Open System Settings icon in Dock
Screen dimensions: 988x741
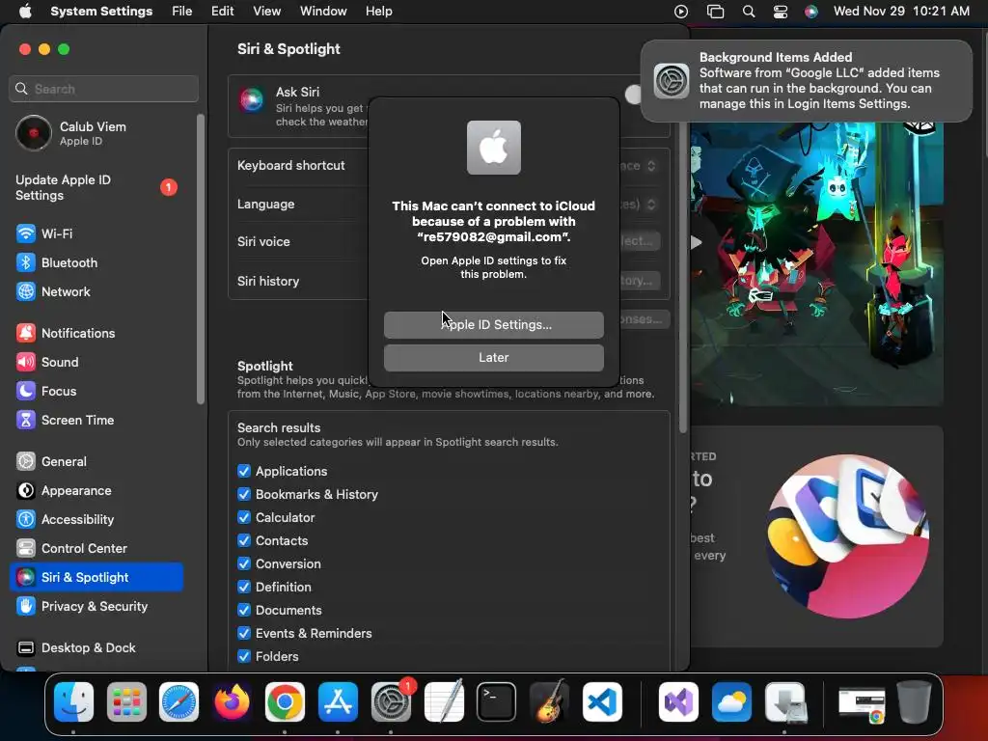391,702
